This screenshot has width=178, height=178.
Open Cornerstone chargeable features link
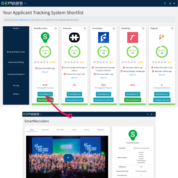point(104,88)
